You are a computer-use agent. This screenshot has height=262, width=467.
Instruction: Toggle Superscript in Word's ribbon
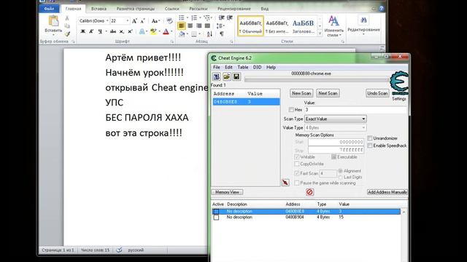tap(130, 31)
